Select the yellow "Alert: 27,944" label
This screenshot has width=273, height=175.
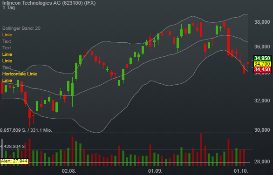[14, 161]
